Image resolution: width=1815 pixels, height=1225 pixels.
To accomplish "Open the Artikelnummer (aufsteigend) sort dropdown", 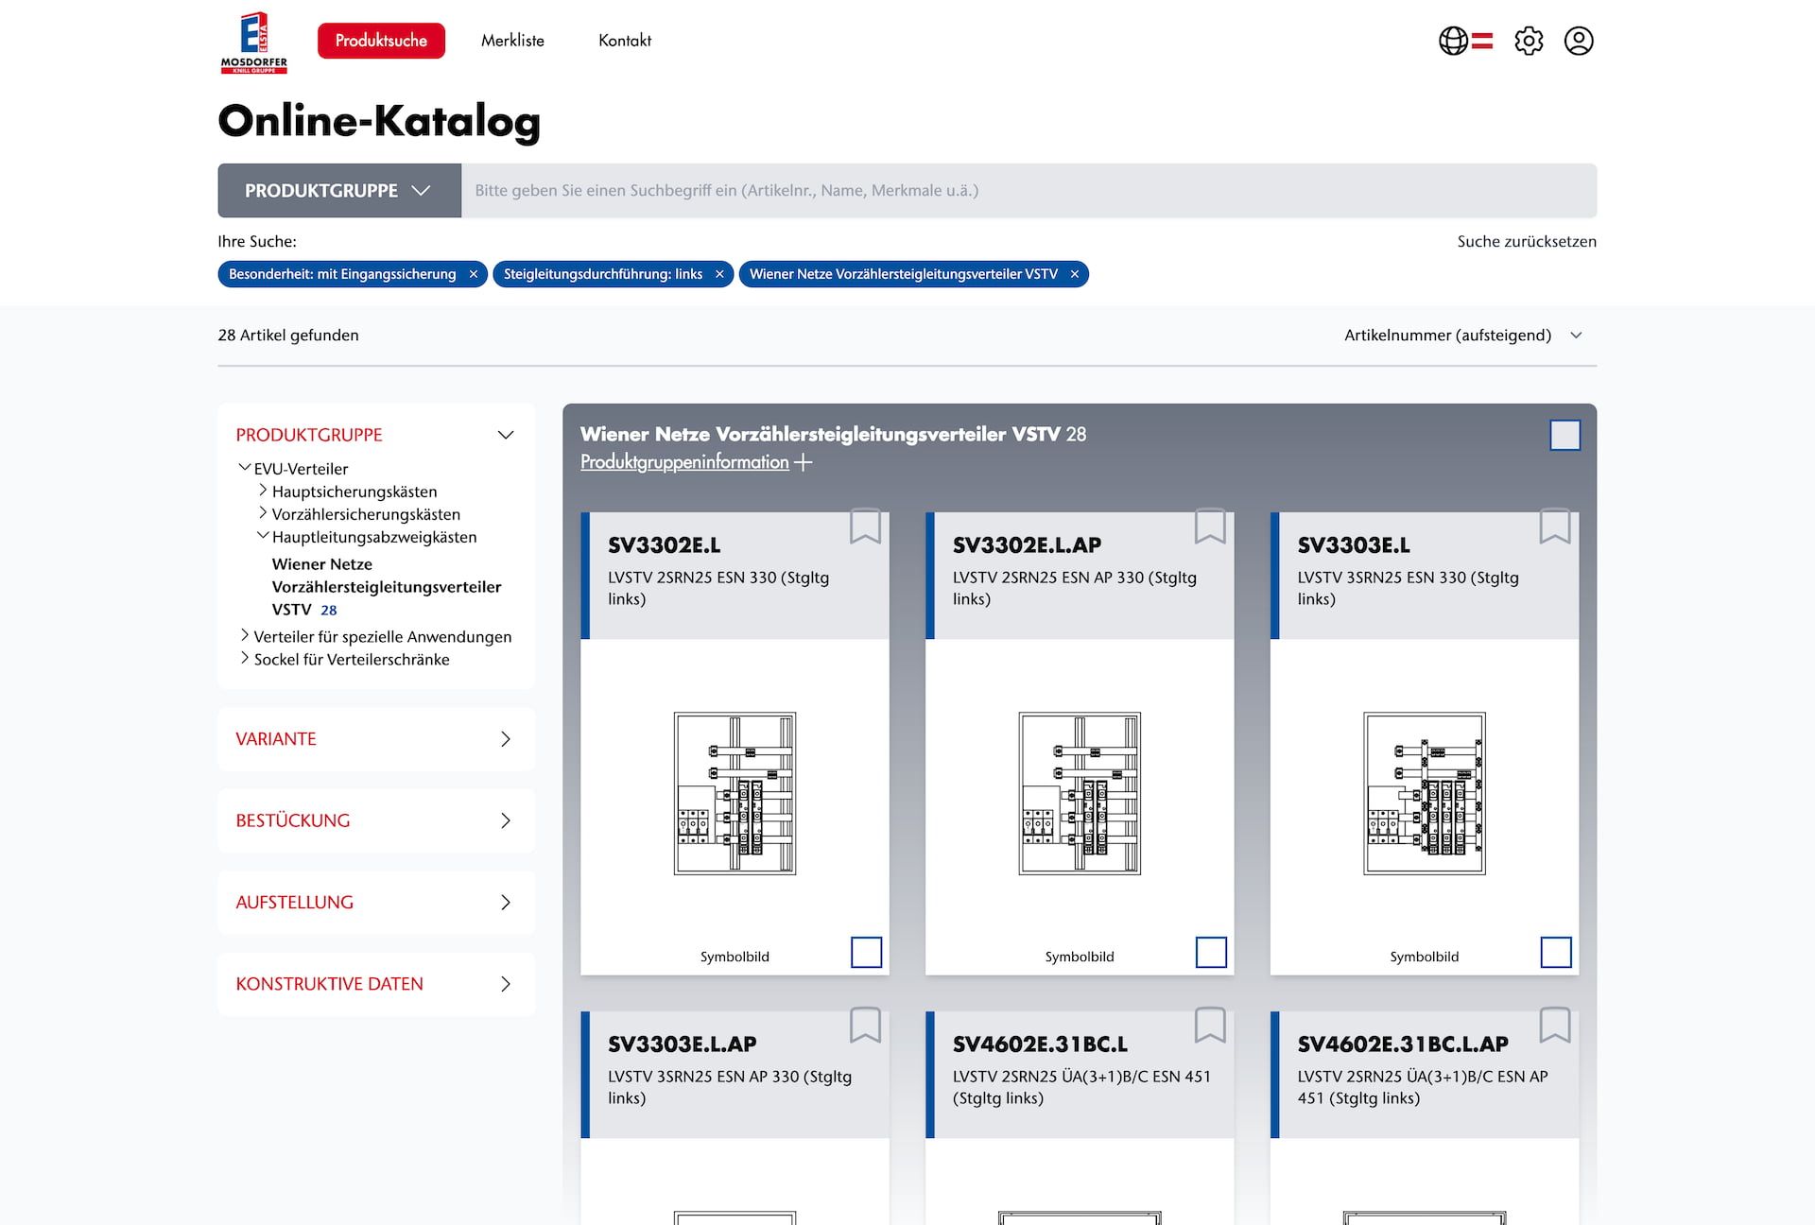I will [1463, 335].
